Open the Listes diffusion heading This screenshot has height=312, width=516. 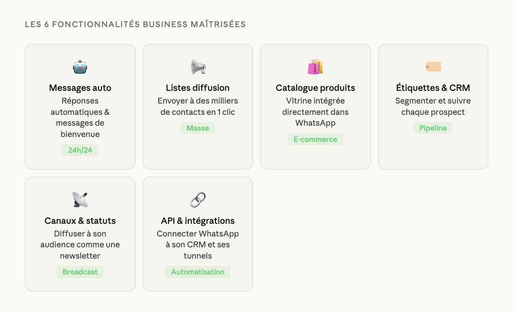pos(198,88)
